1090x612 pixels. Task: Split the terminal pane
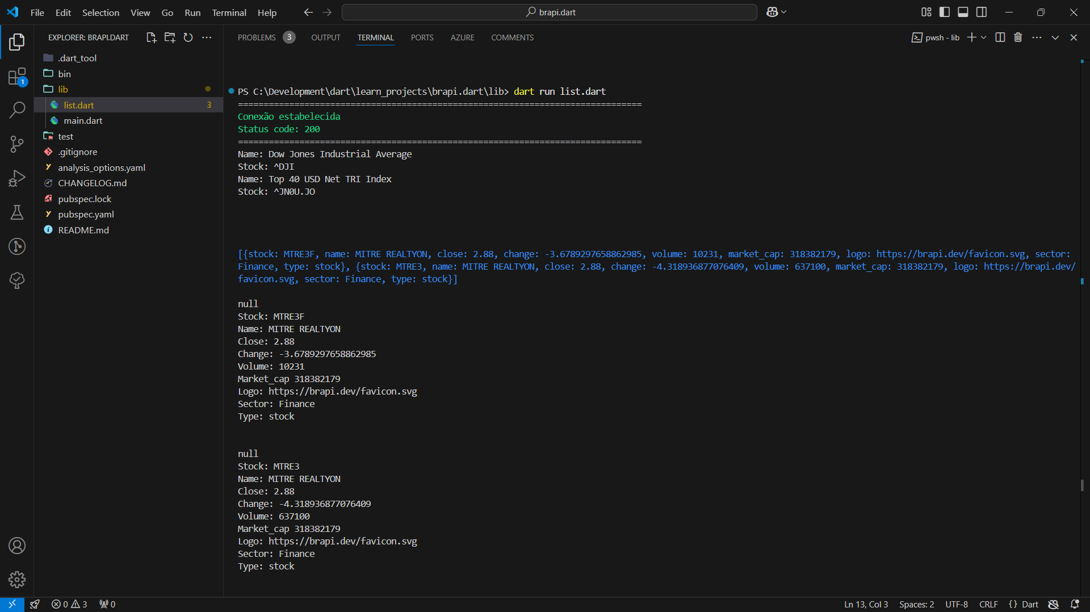pyautogui.click(x=1000, y=37)
